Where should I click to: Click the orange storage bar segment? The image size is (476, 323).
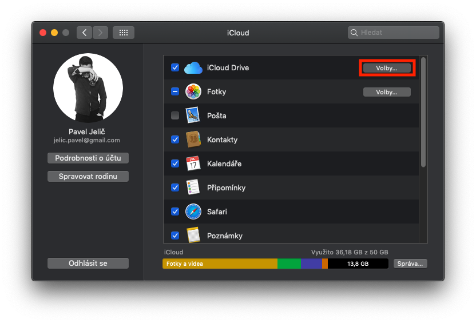point(325,264)
